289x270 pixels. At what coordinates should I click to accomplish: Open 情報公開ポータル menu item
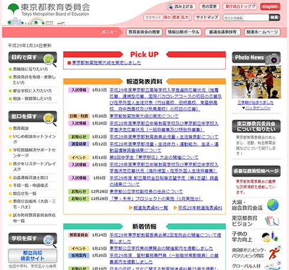click(x=183, y=32)
